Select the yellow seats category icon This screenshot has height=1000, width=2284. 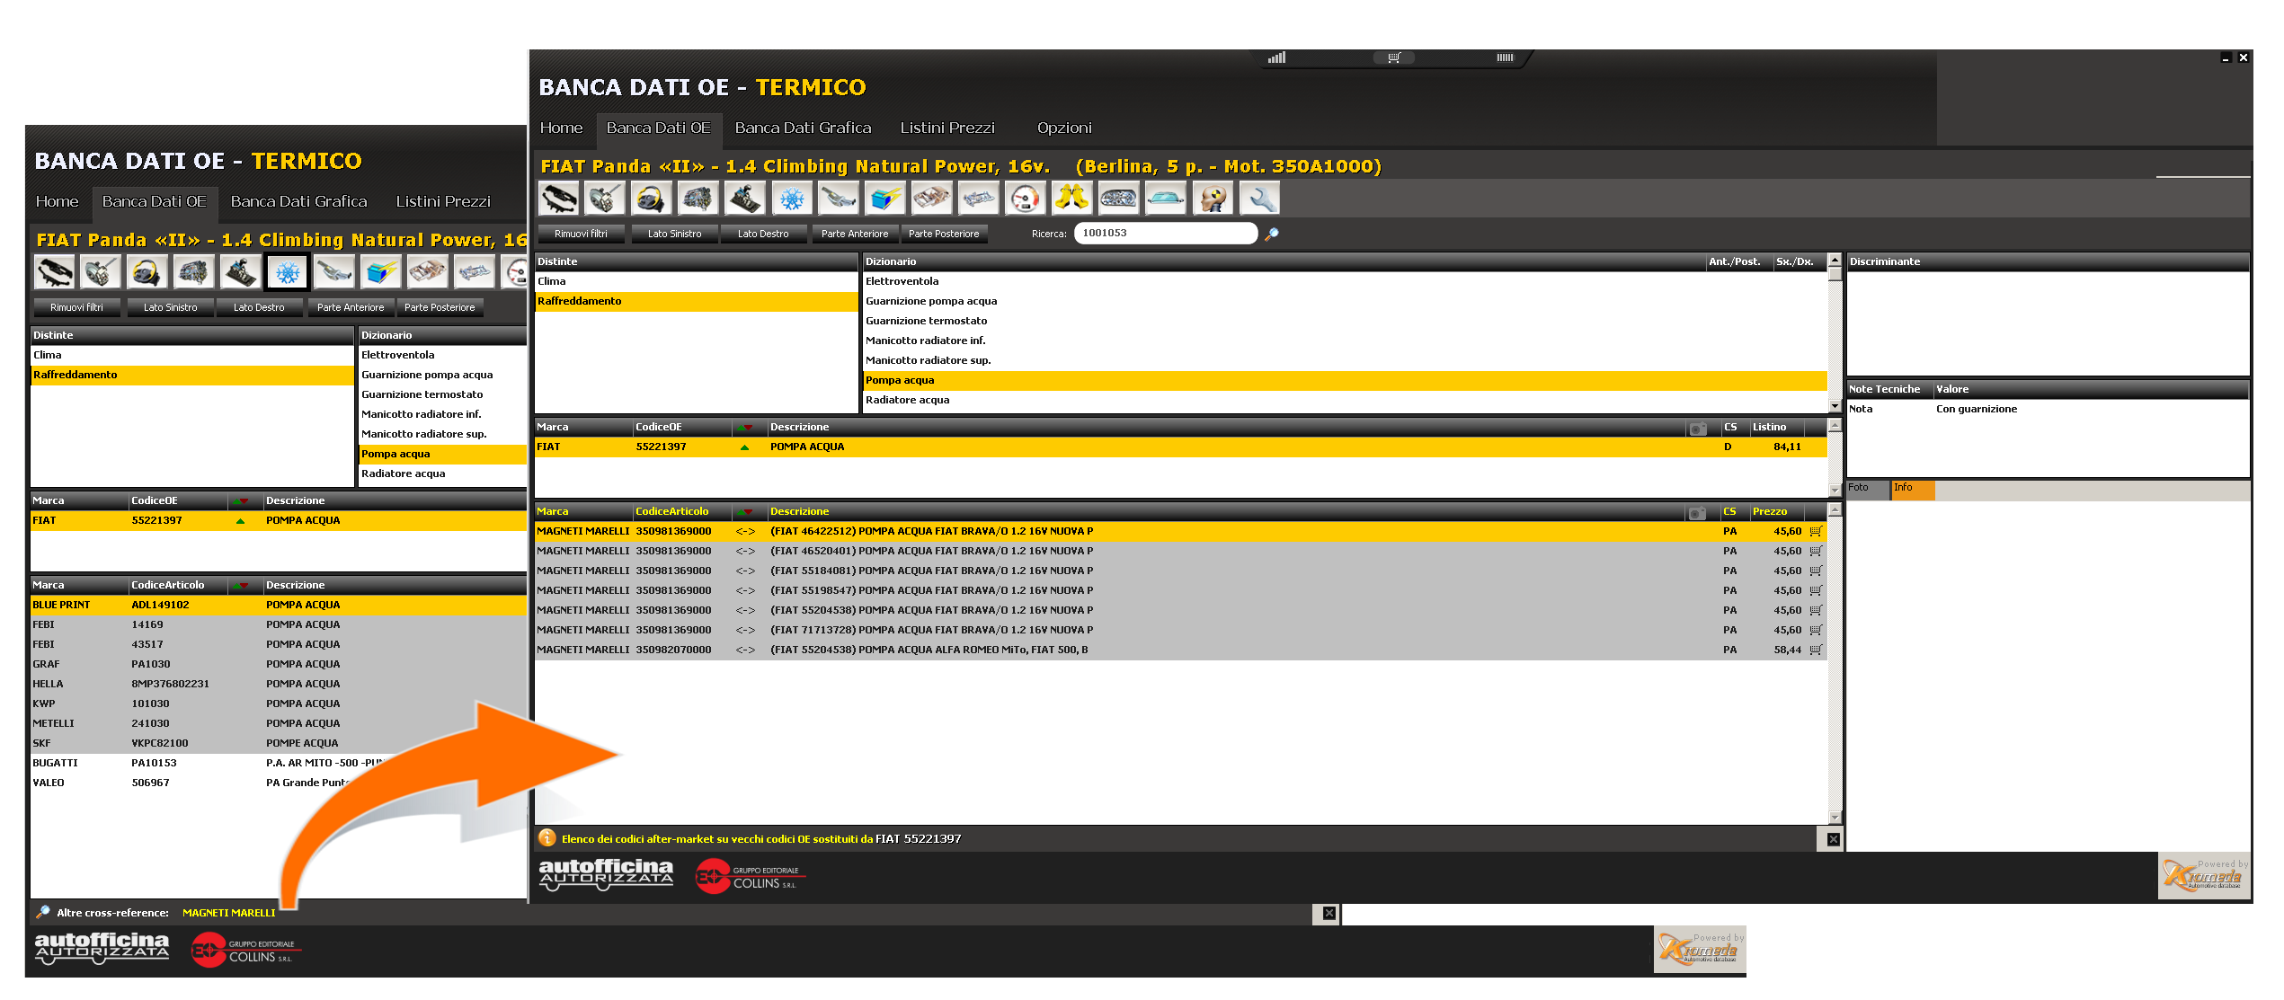(1072, 198)
